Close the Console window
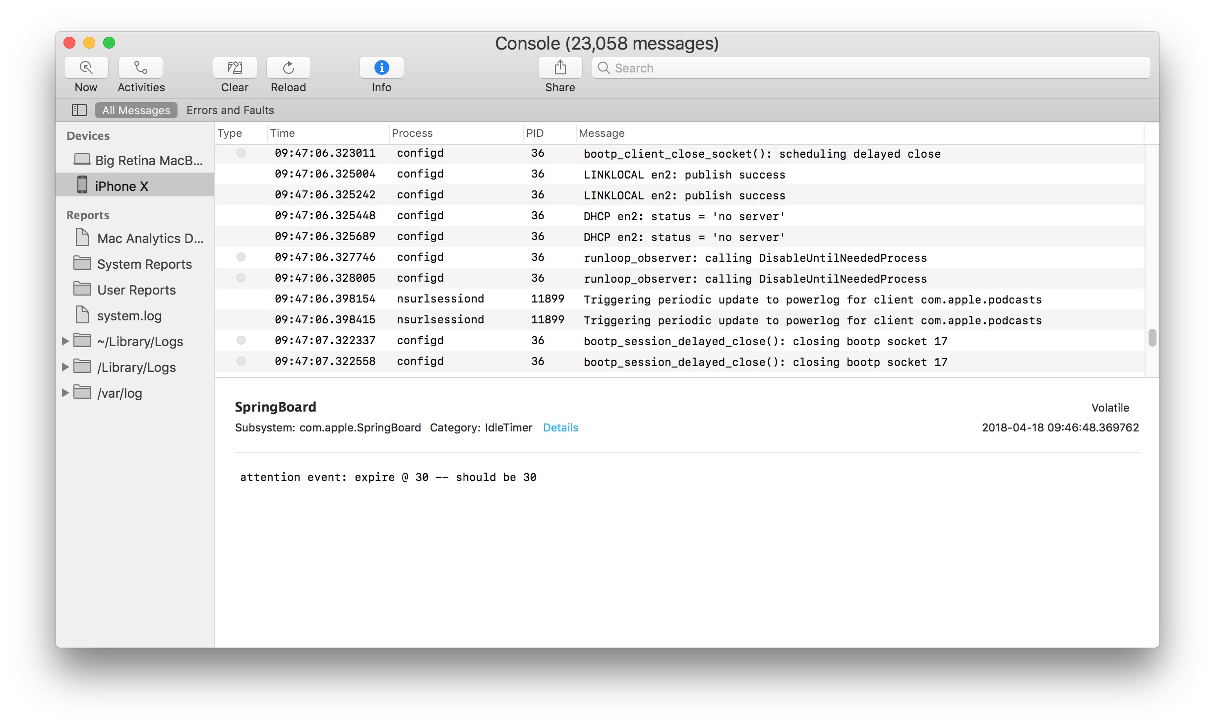Image resolution: width=1215 pixels, height=727 pixels. (x=69, y=43)
